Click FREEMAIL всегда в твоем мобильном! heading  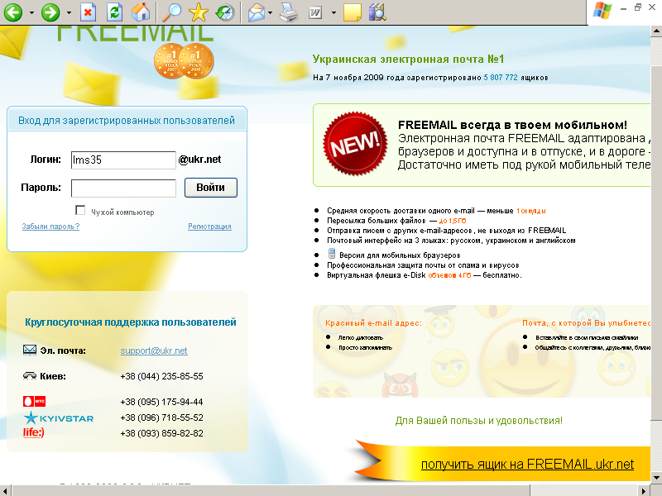[x=512, y=125]
